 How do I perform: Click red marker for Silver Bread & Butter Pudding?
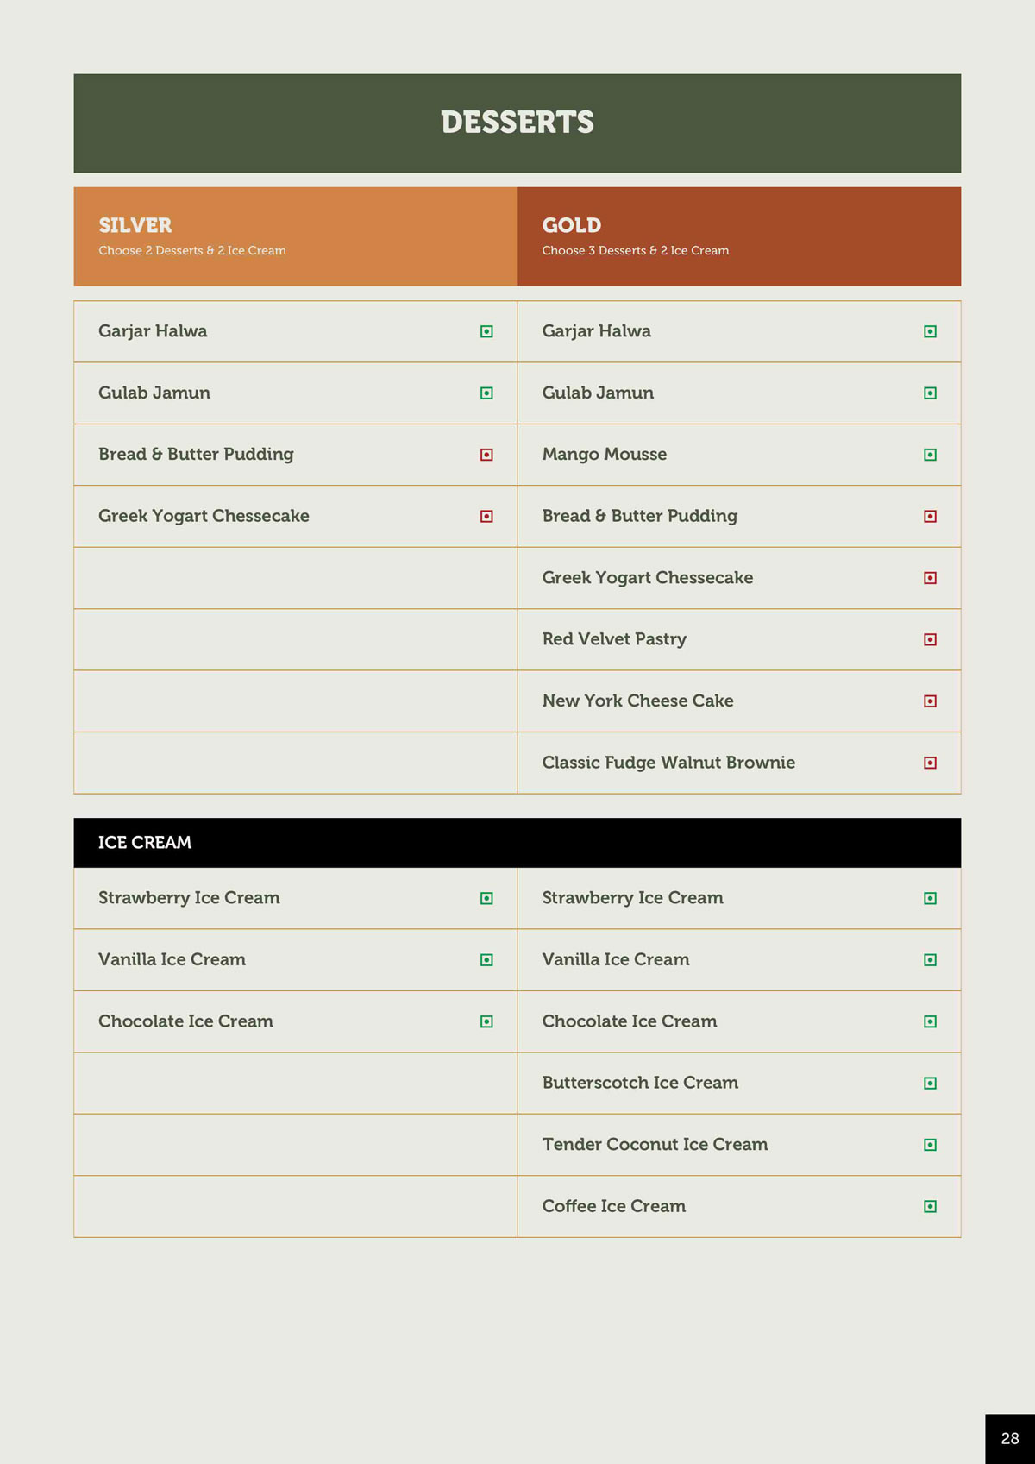point(486,455)
